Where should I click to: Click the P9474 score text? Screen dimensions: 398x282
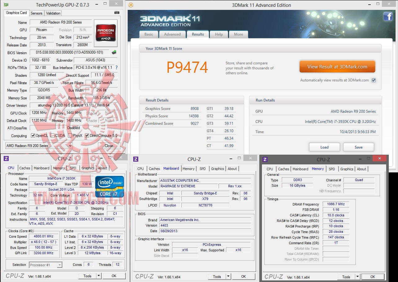(x=187, y=67)
